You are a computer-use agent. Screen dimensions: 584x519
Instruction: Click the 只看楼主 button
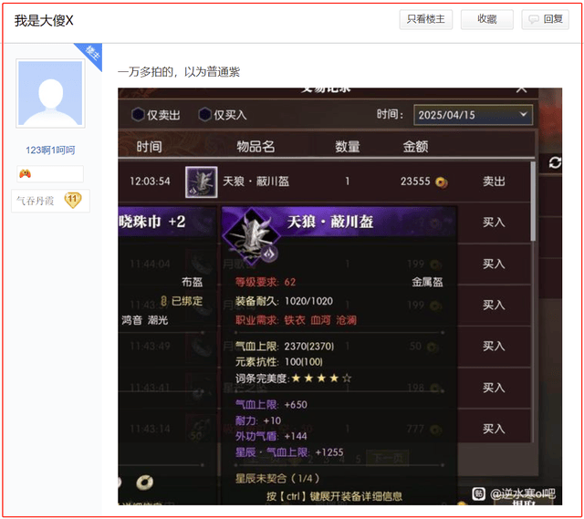tap(426, 19)
